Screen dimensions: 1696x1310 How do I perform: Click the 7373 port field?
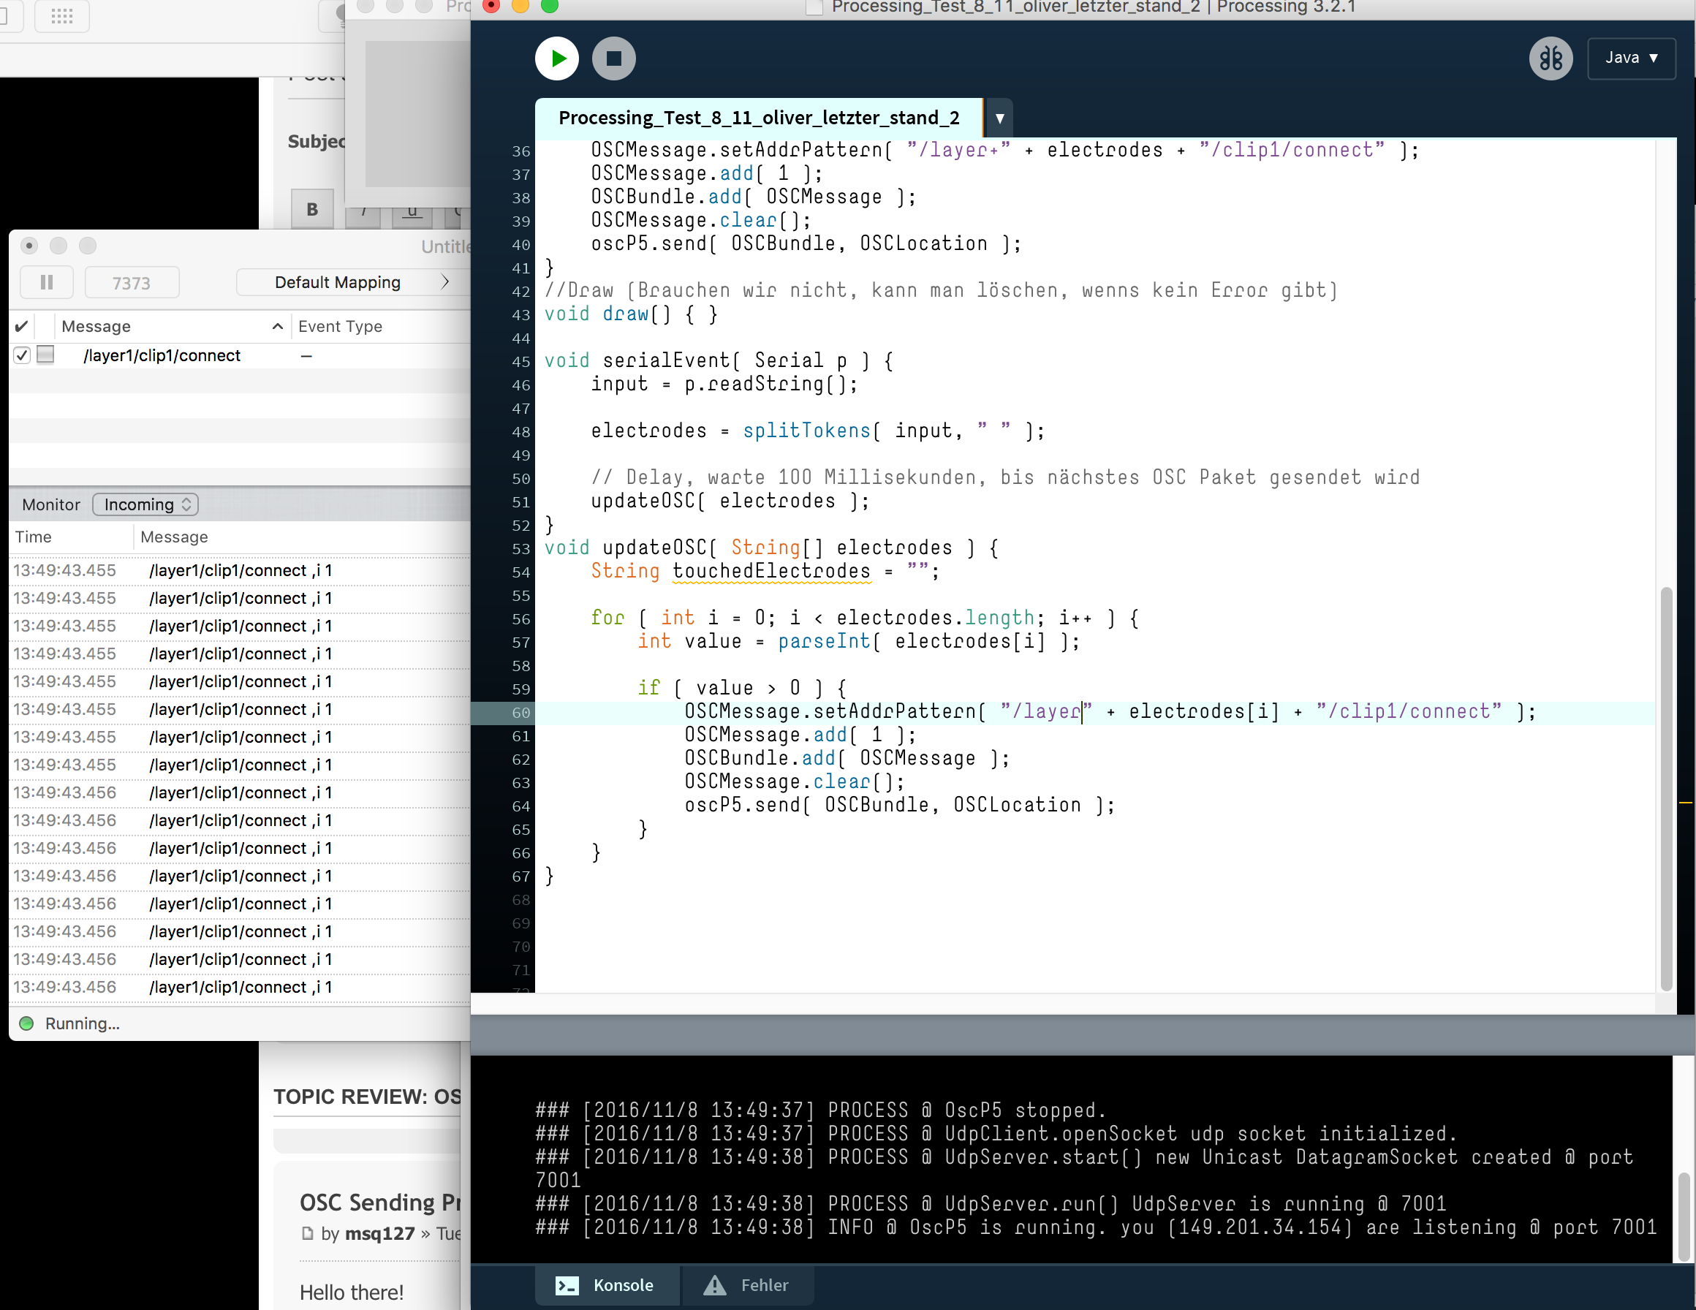132,283
